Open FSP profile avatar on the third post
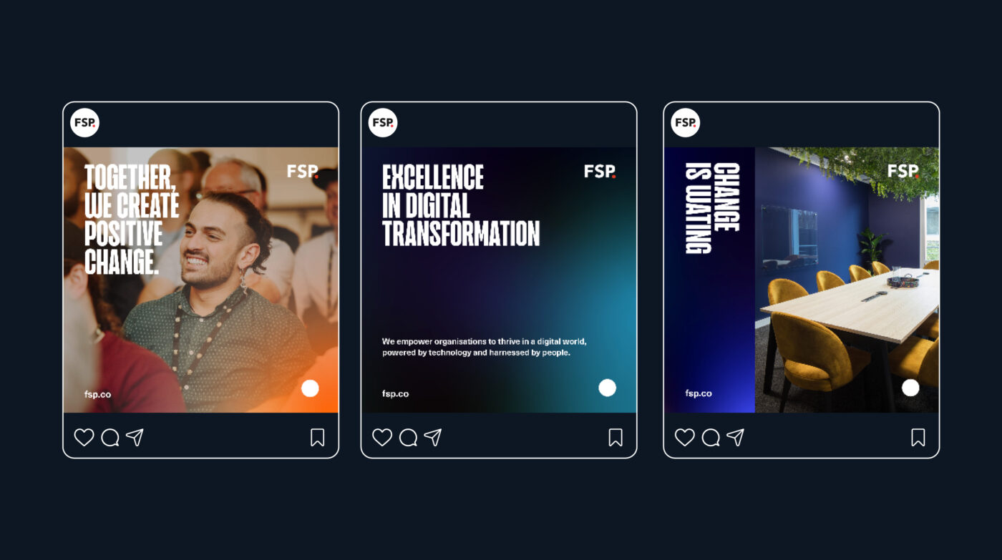This screenshot has width=1002, height=560. [x=686, y=123]
